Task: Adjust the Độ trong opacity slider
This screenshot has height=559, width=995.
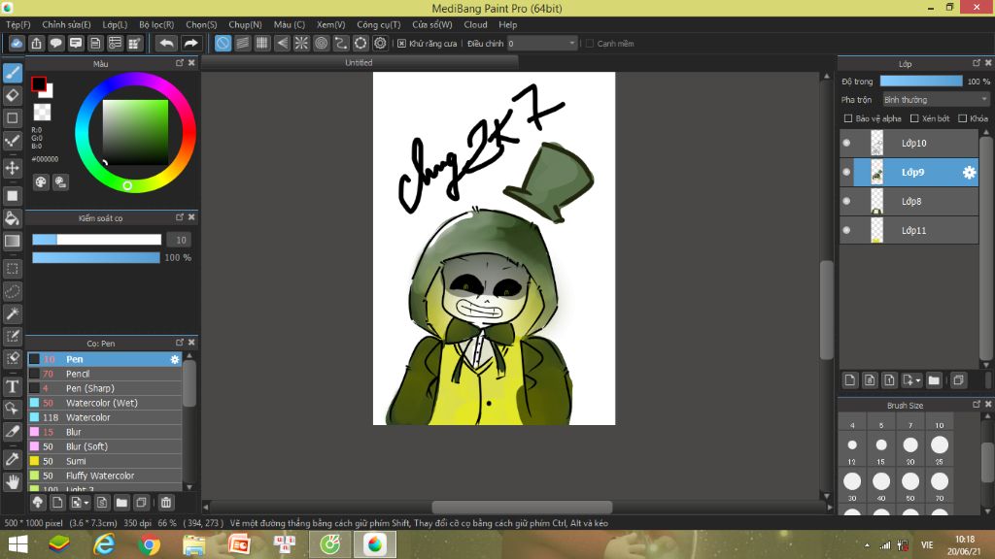Action: (921, 82)
